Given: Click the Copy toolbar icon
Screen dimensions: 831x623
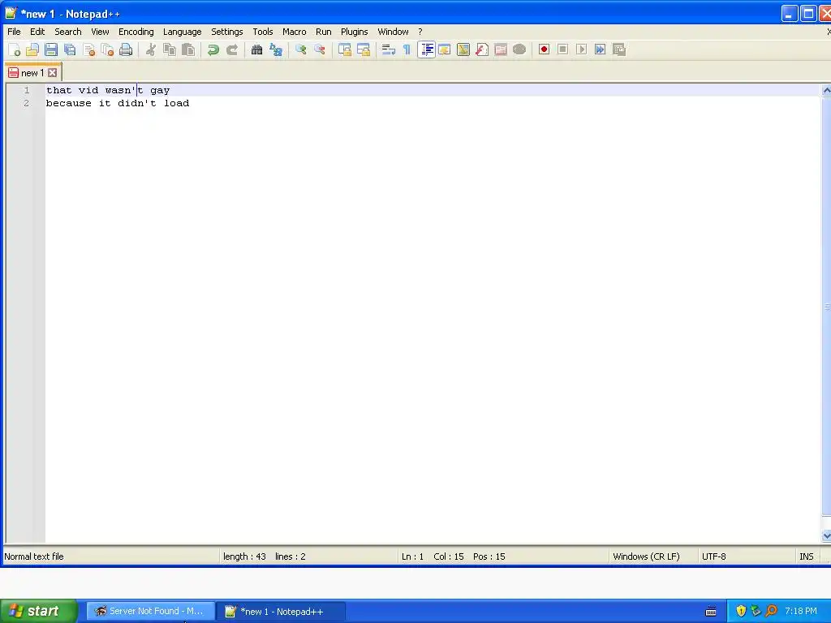Looking at the screenshot, I should point(170,49).
